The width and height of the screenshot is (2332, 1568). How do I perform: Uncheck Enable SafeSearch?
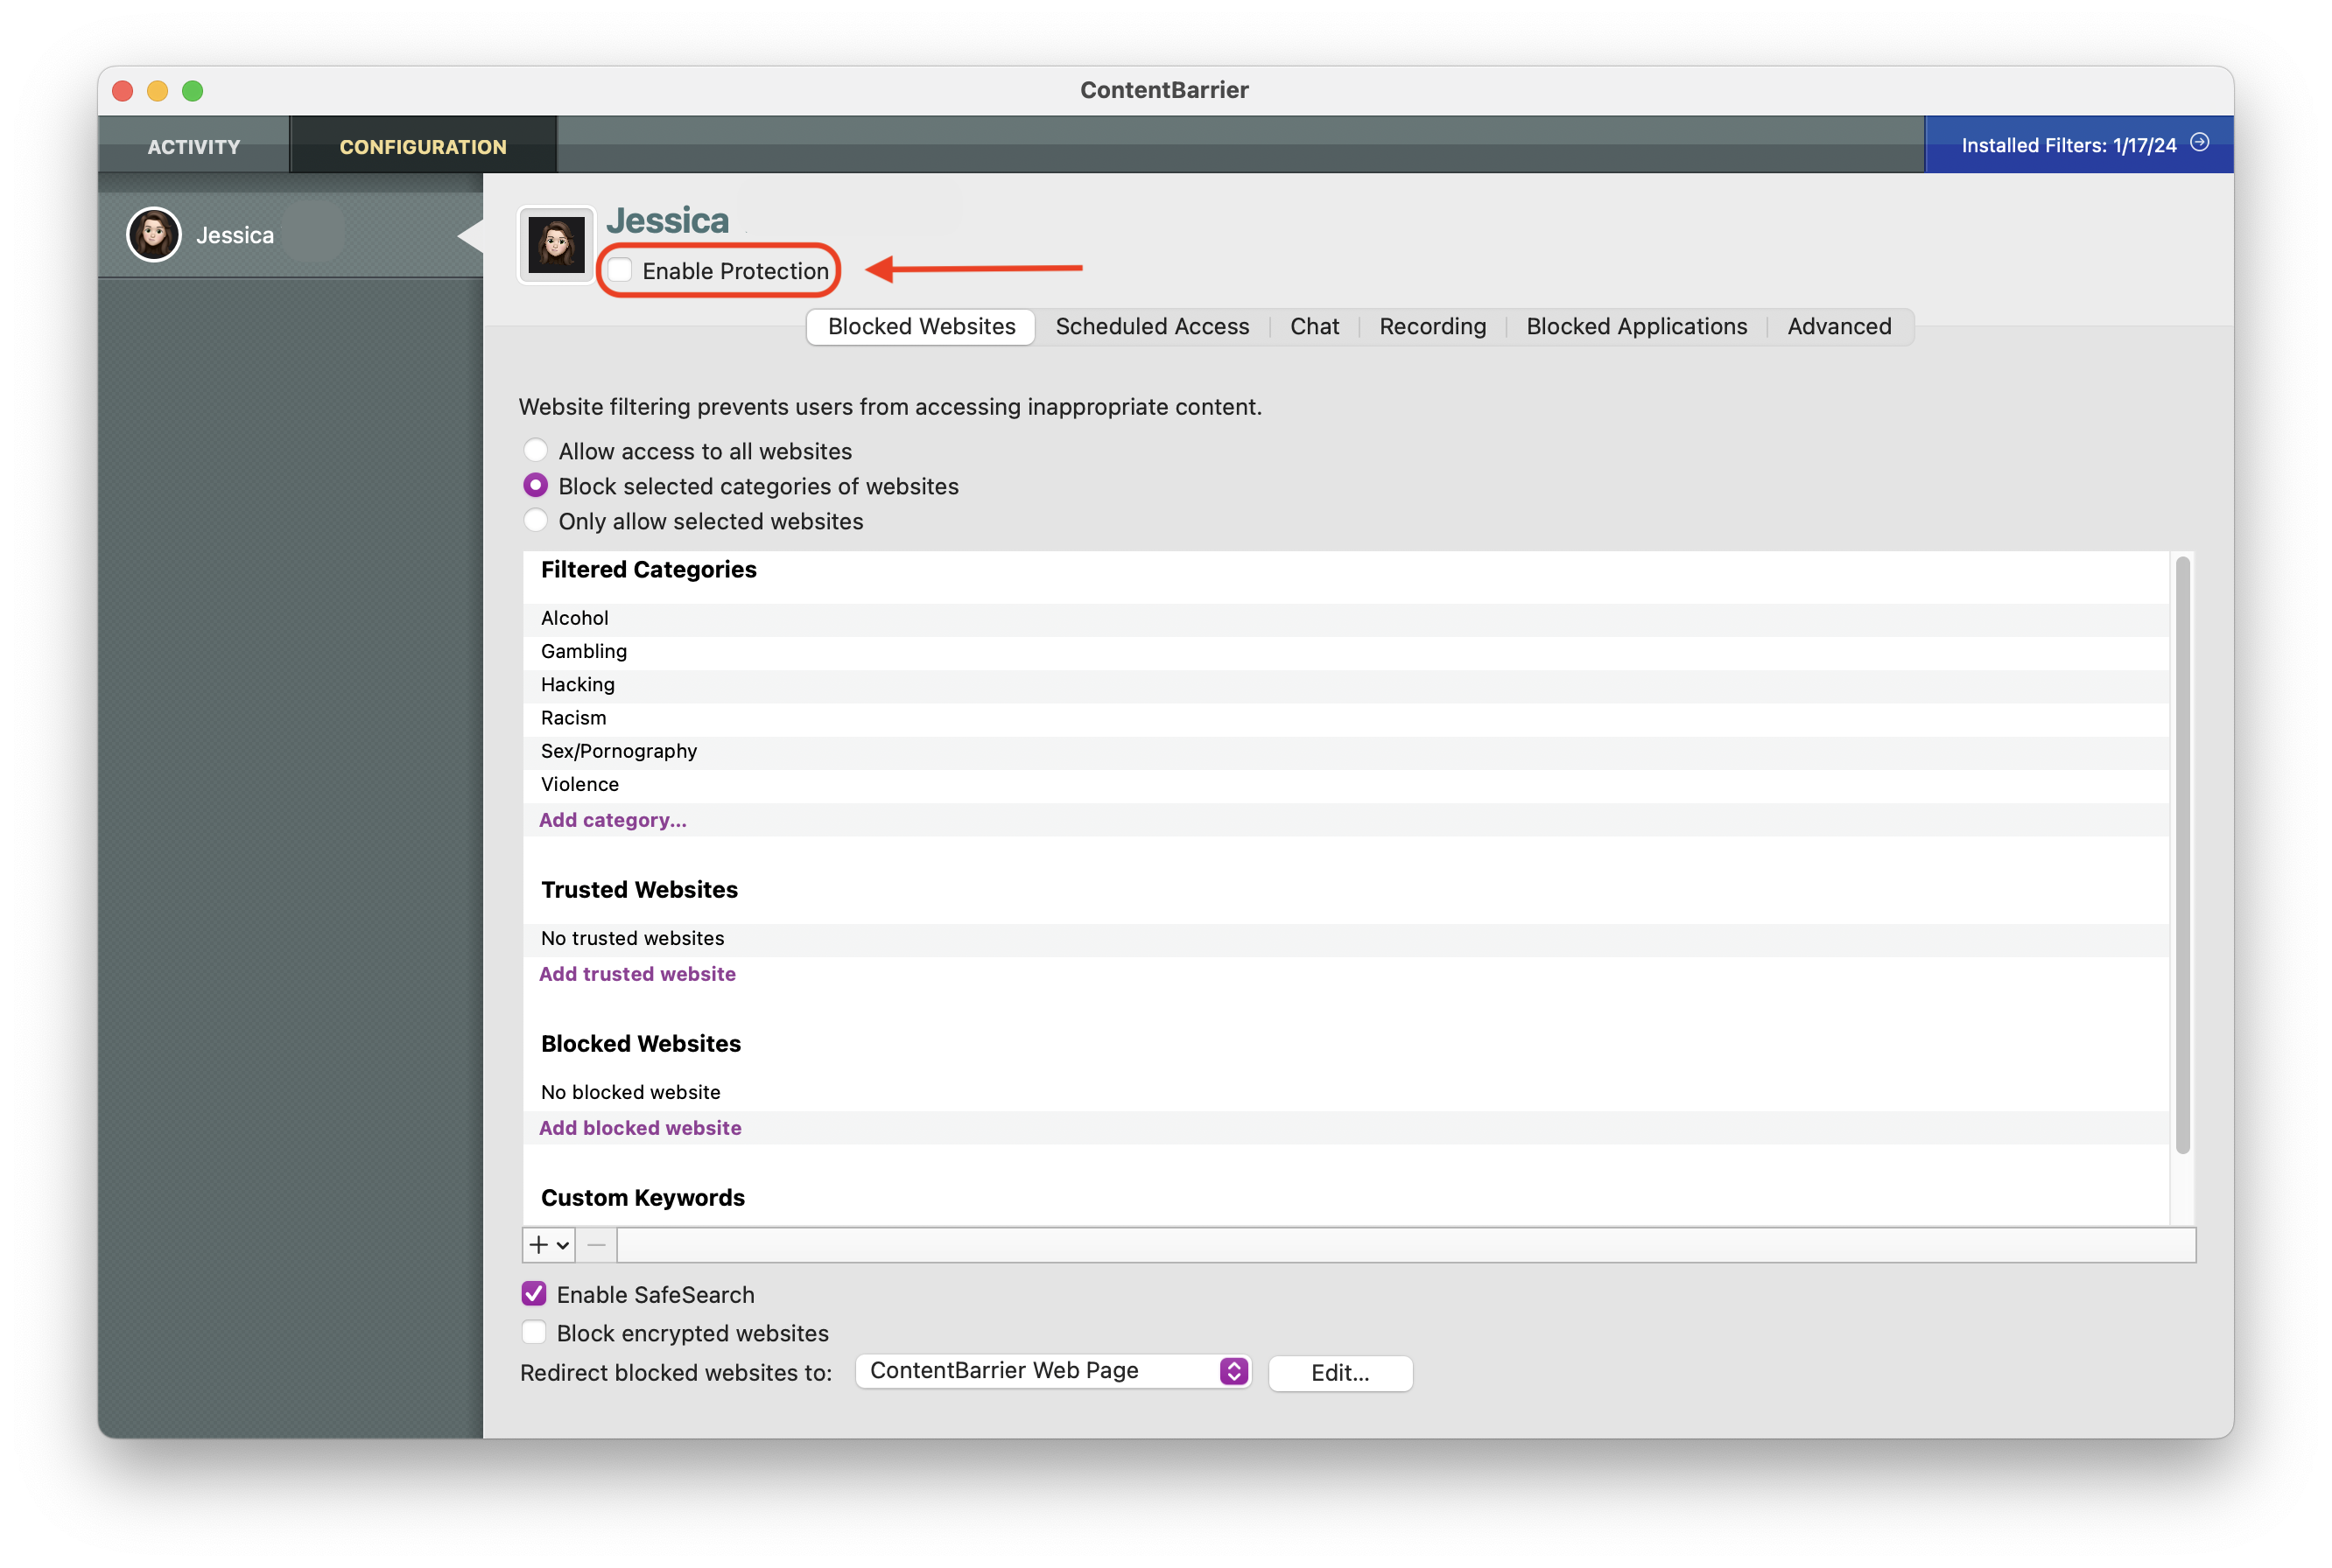coord(534,1294)
